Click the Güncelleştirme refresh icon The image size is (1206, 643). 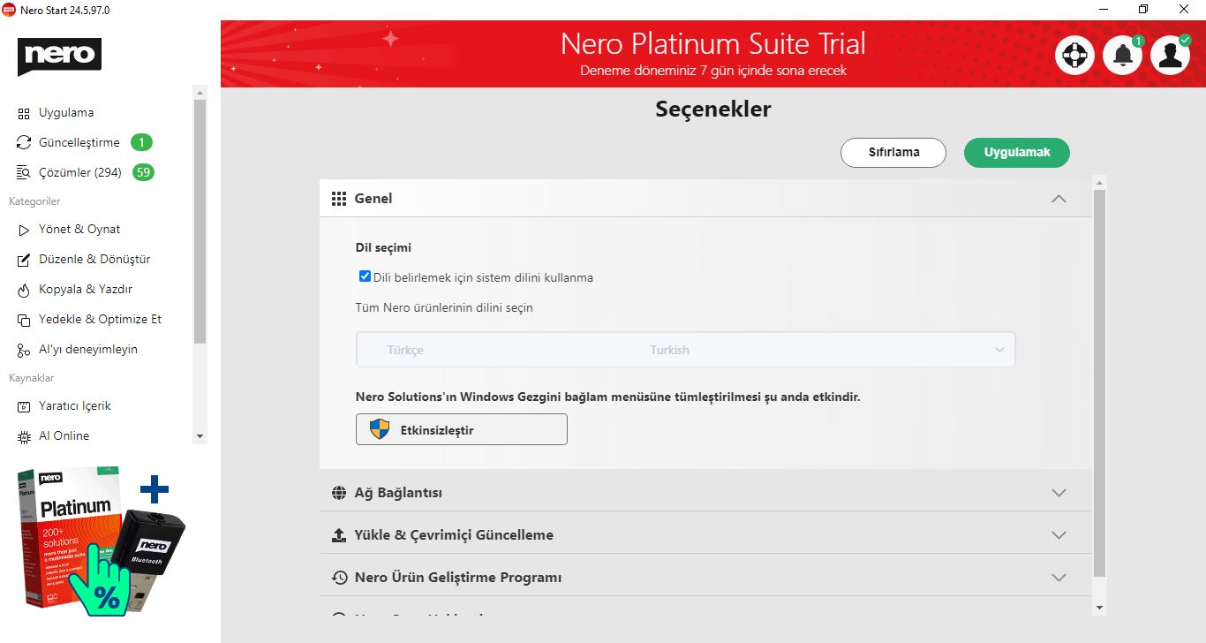tap(24, 143)
